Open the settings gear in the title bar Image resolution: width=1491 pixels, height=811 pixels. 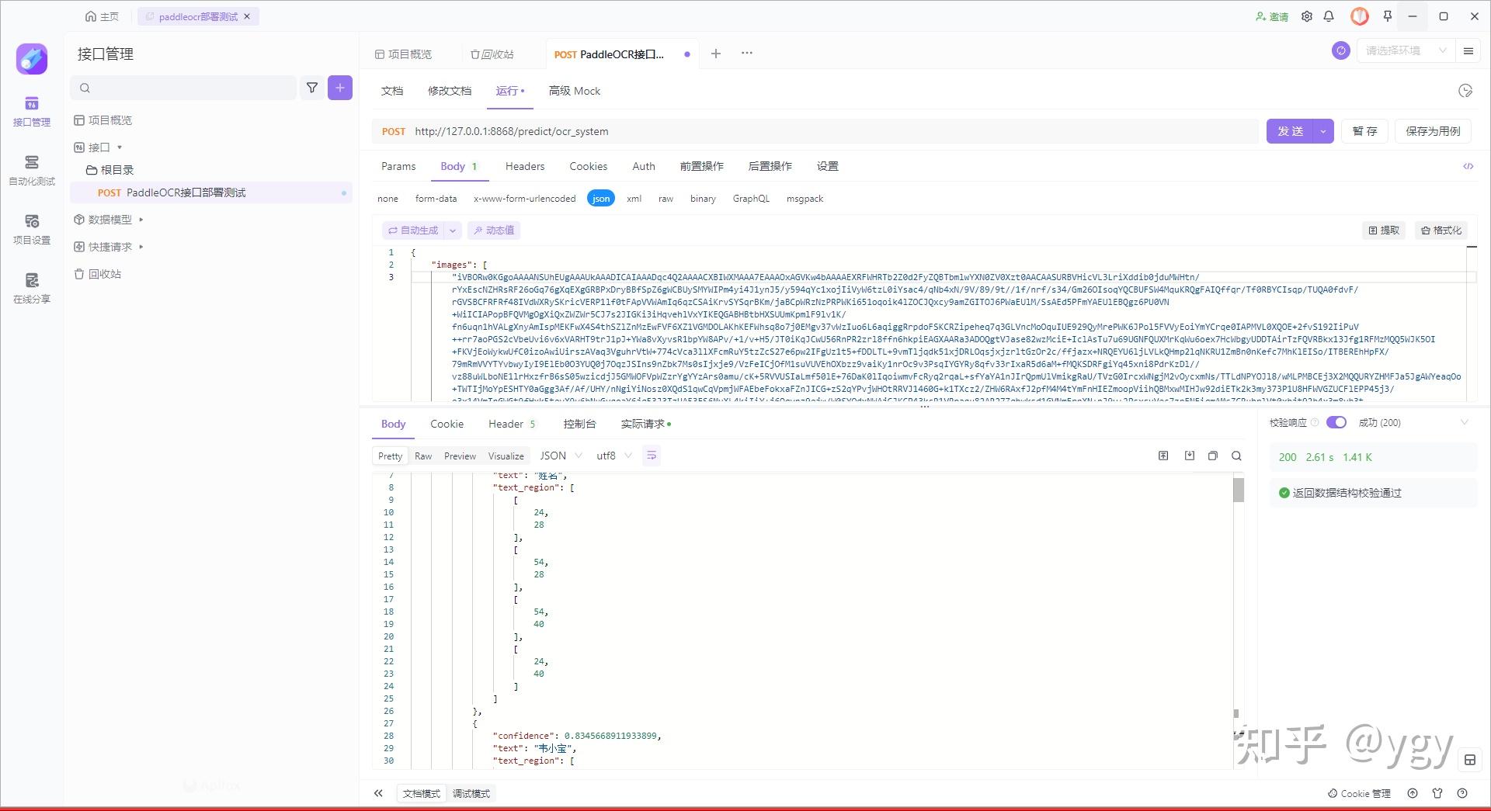pos(1307,16)
